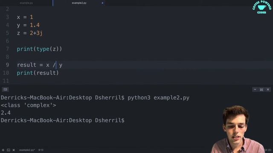Click the print(result) code line

(38, 73)
